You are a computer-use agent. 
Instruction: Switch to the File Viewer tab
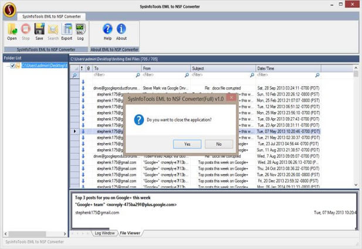tap(130, 233)
